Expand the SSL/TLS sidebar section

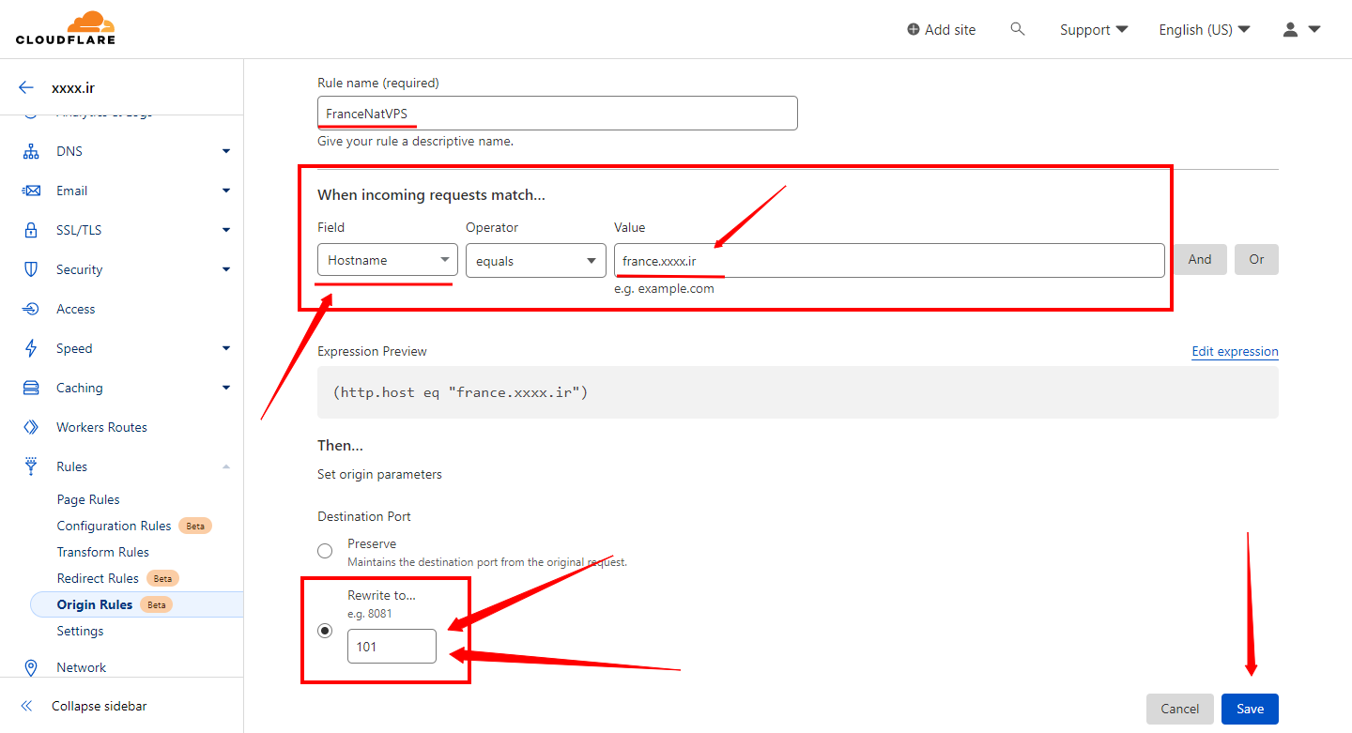[226, 230]
